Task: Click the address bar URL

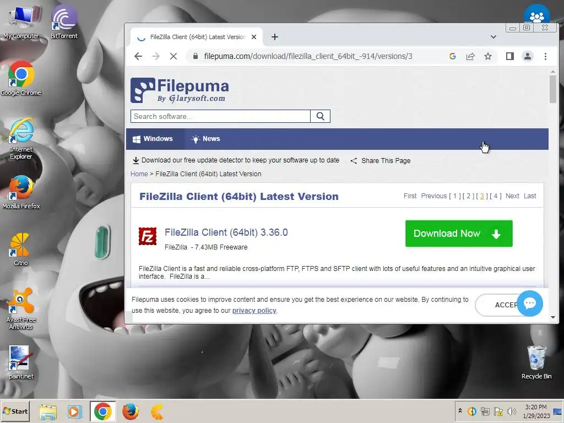Action: click(308, 56)
